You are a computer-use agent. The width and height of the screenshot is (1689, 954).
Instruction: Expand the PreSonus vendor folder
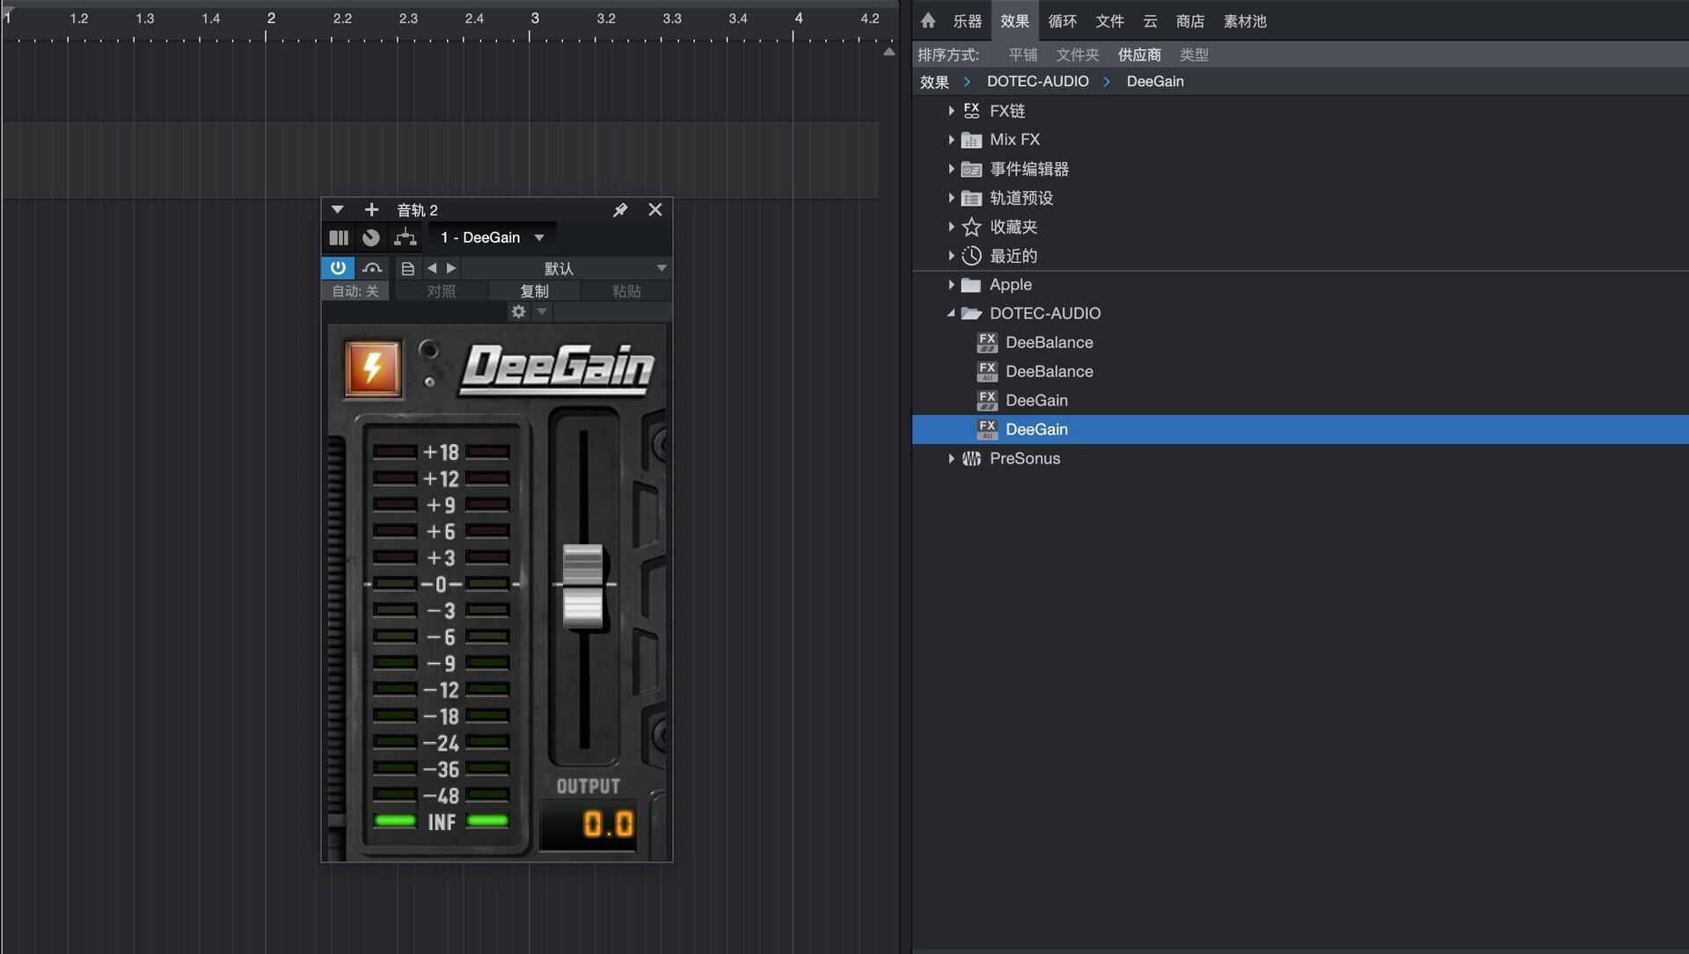[x=950, y=459]
